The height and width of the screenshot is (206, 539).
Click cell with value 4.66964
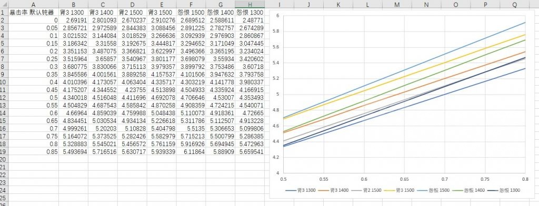pyautogui.click(x=73, y=113)
